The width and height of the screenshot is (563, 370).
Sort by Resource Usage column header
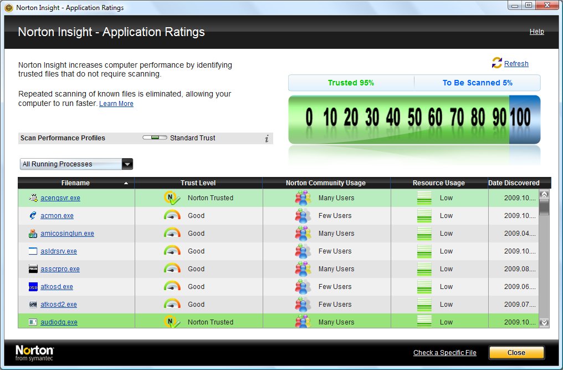click(x=439, y=183)
